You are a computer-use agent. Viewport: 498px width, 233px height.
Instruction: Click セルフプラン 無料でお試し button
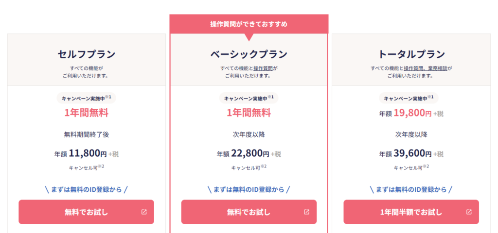(x=86, y=212)
